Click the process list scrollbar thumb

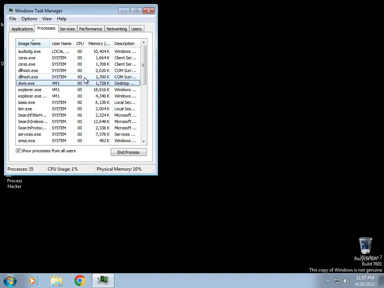(x=144, y=65)
